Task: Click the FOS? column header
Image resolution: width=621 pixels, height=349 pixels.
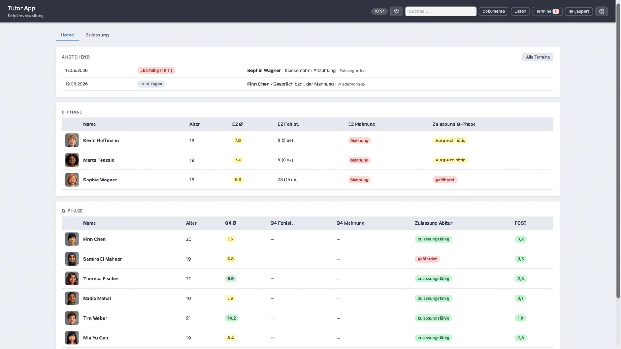Action: point(520,223)
